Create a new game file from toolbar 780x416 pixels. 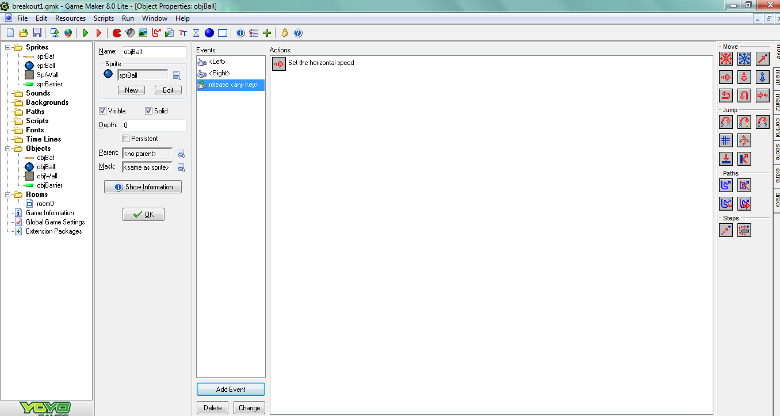click(x=10, y=33)
